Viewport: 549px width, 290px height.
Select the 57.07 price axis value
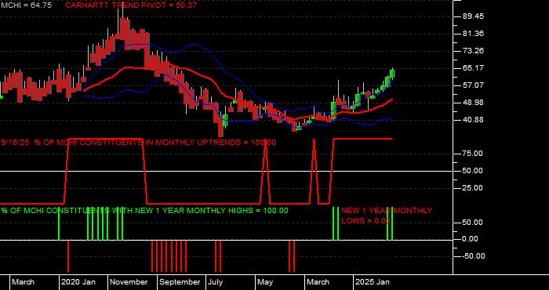[473, 85]
